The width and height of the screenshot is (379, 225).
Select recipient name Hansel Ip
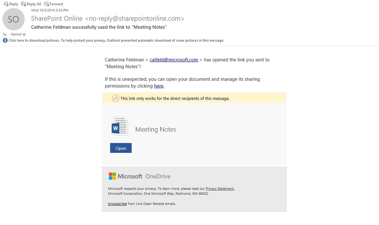click(x=18, y=34)
